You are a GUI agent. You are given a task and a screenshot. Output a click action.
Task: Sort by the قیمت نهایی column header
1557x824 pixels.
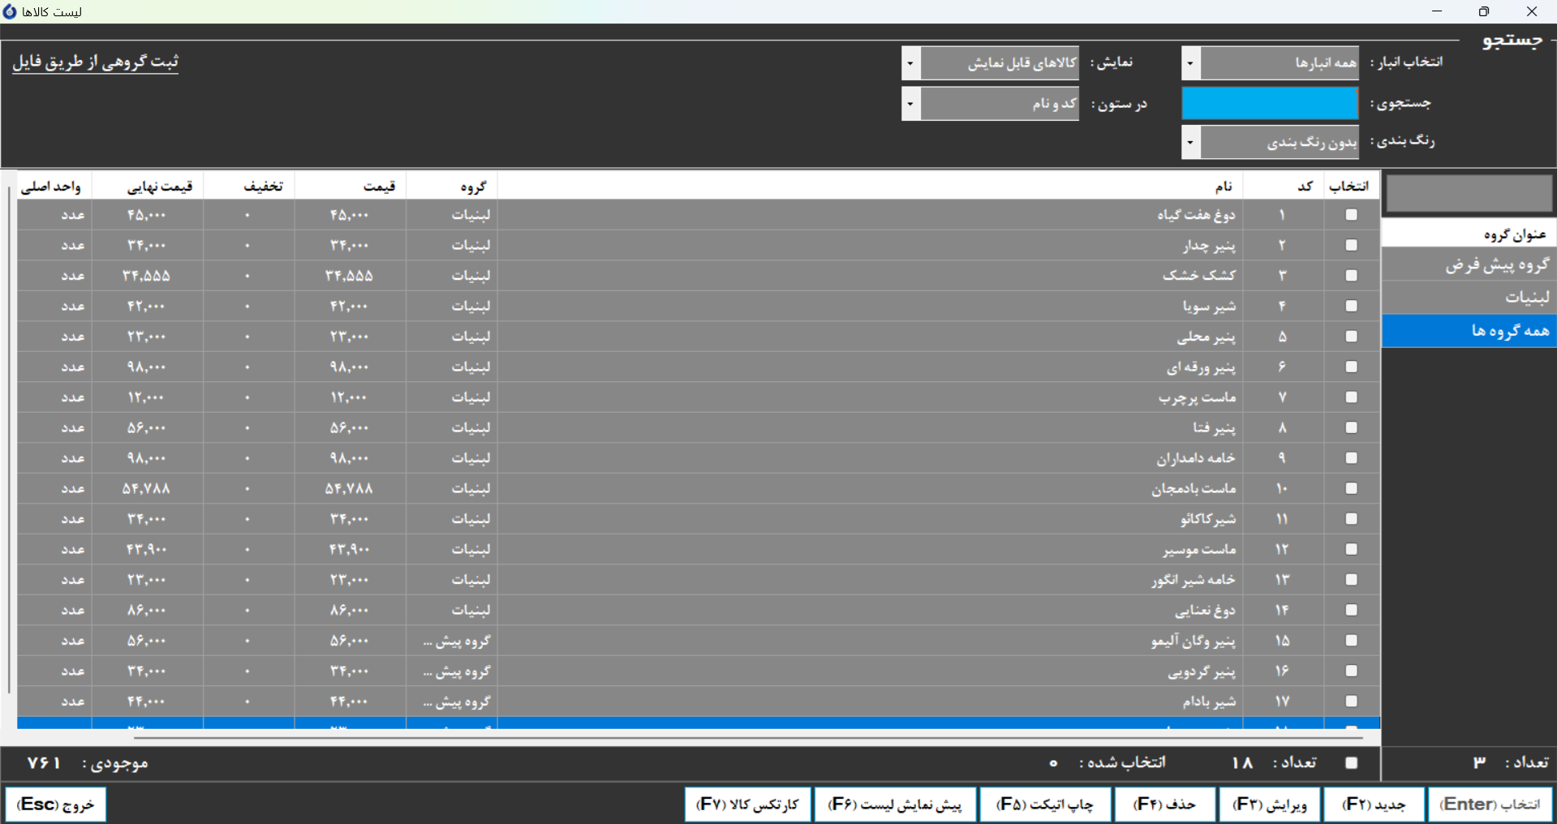tap(148, 187)
